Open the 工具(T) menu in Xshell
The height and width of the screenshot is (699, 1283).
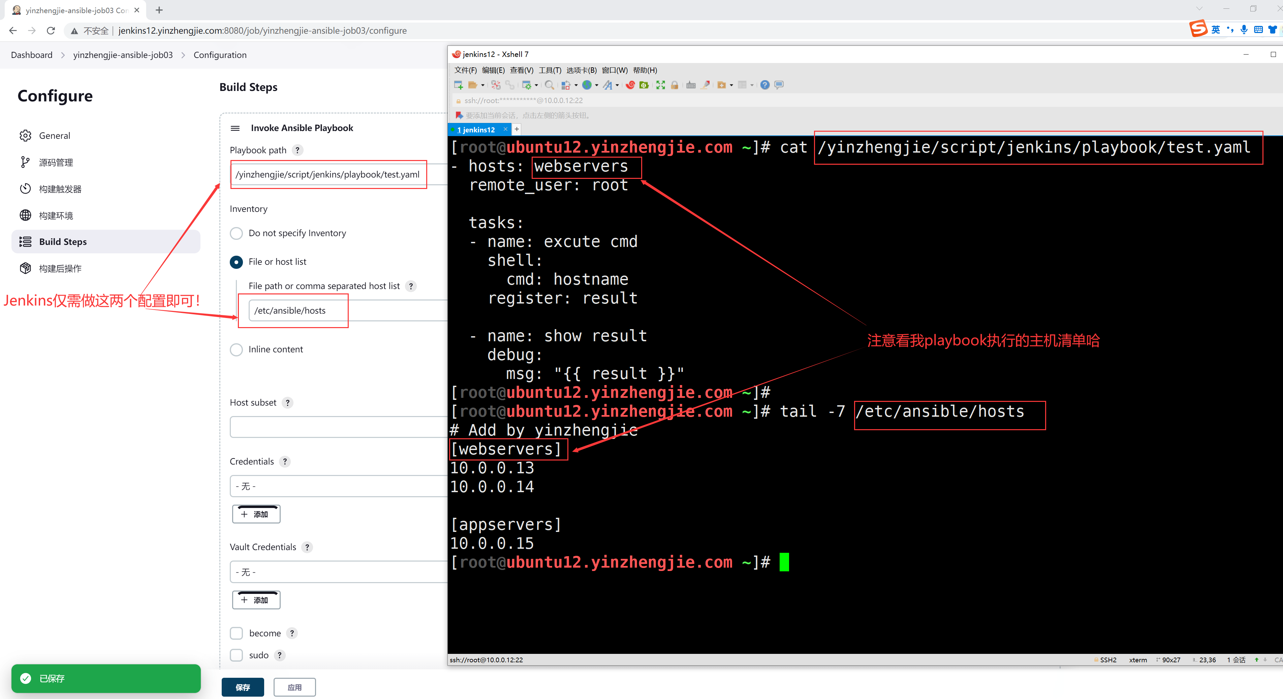point(550,70)
